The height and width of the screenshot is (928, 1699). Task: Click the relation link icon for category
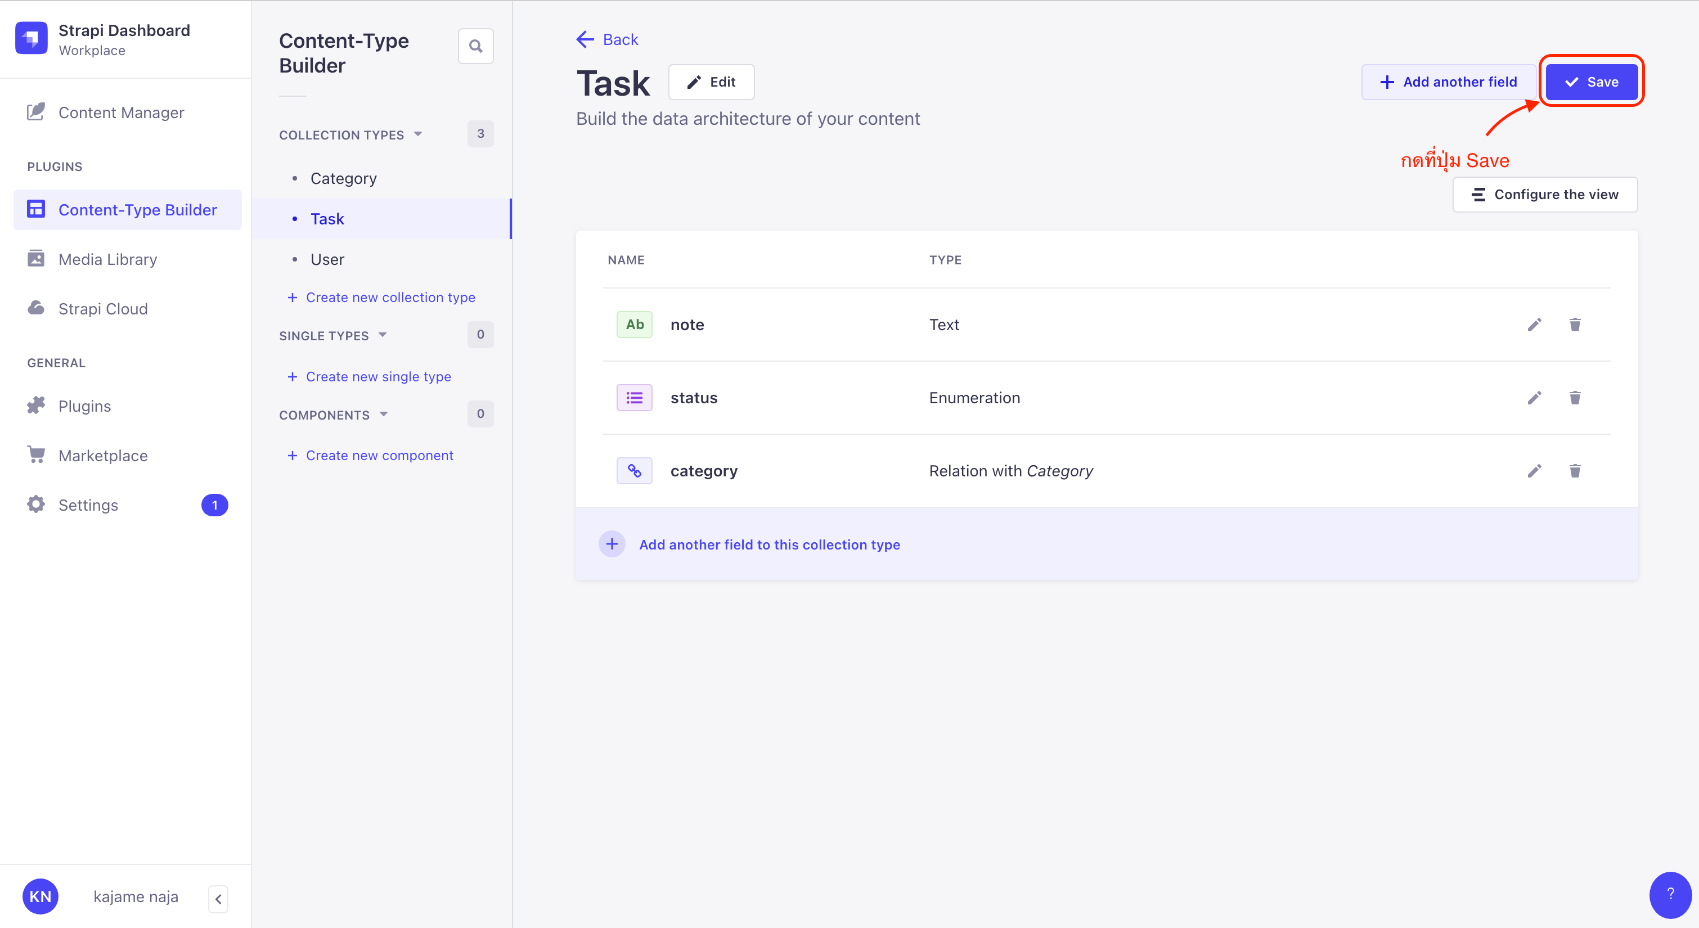coord(635,471)
